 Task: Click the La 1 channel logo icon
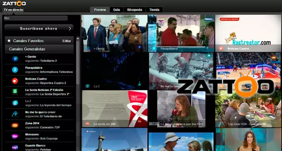click(x=15, y=59)
